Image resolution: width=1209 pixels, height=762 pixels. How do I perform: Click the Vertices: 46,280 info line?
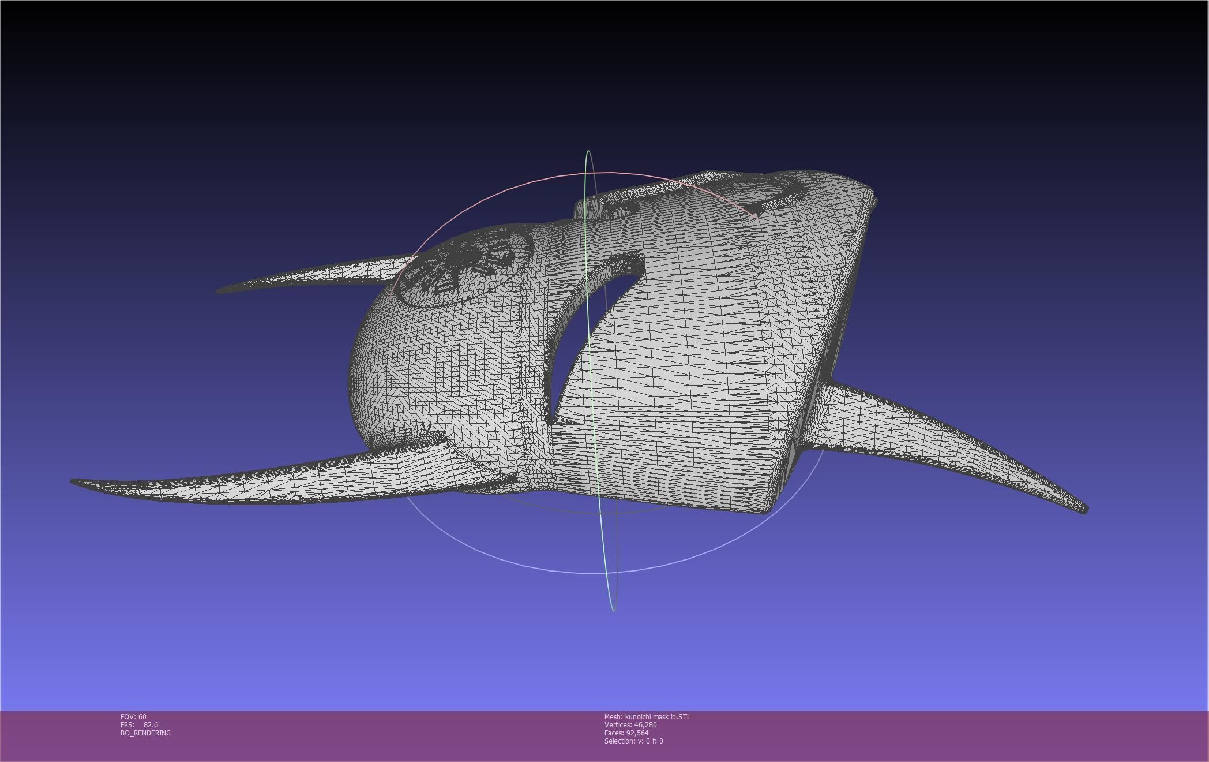coord(630,724)
